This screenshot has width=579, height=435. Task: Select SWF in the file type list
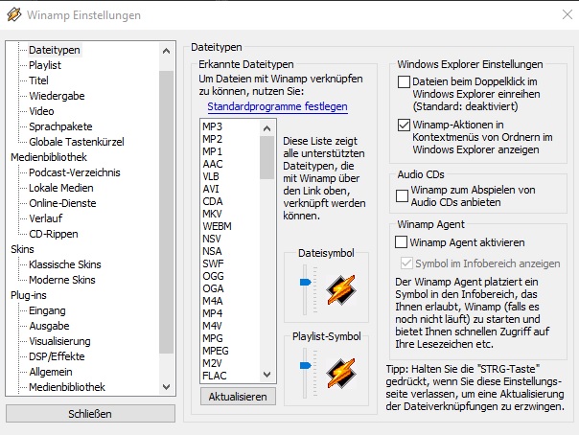(x=213, y=263)
